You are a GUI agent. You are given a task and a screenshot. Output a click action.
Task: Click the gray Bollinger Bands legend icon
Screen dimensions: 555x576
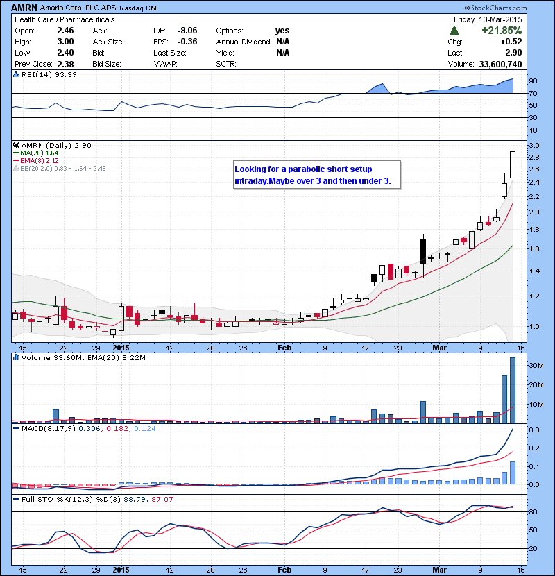coord(15,169)
